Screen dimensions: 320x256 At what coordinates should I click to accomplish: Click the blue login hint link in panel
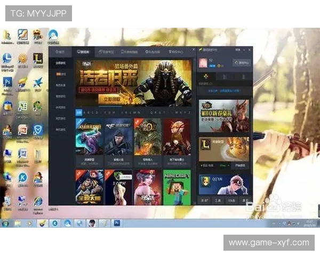(x=224, y=91)
